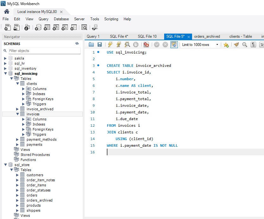
Task: Click the Save script floppy disk icon
Action: coord(100,45)
